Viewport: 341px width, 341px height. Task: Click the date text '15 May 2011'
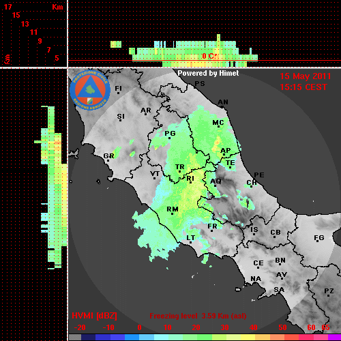(306, 76)
